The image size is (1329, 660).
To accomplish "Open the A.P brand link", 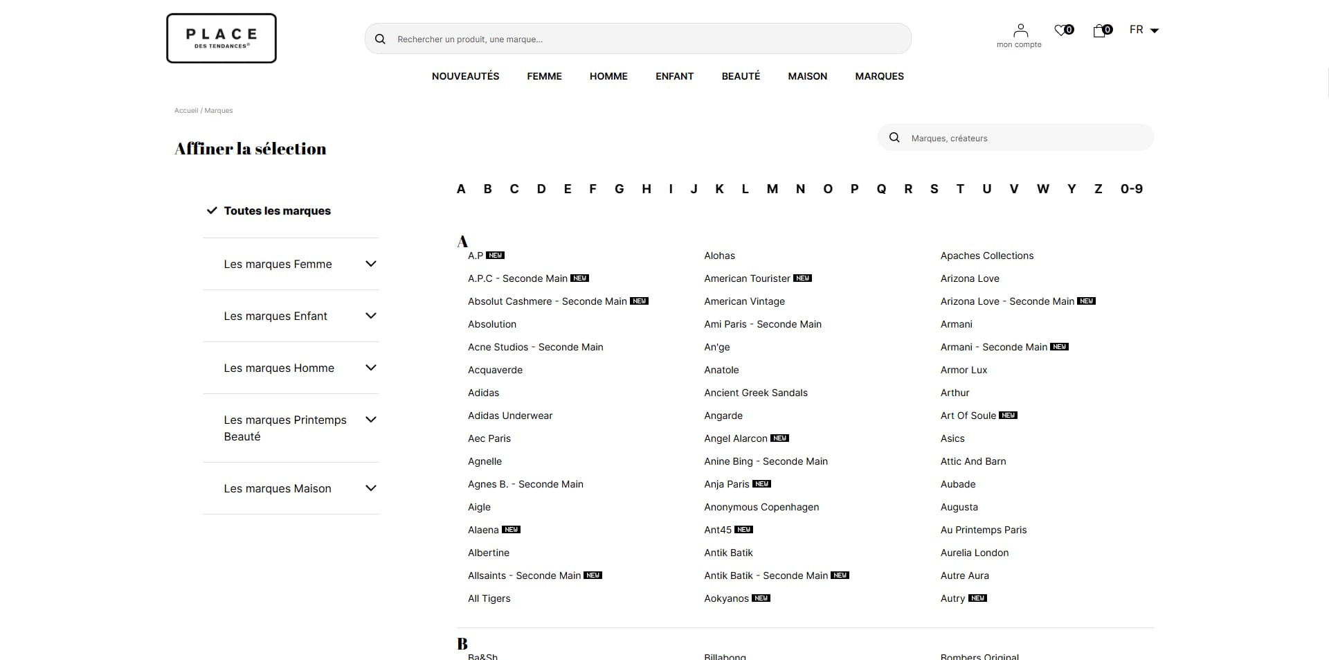I will point(476,256).
